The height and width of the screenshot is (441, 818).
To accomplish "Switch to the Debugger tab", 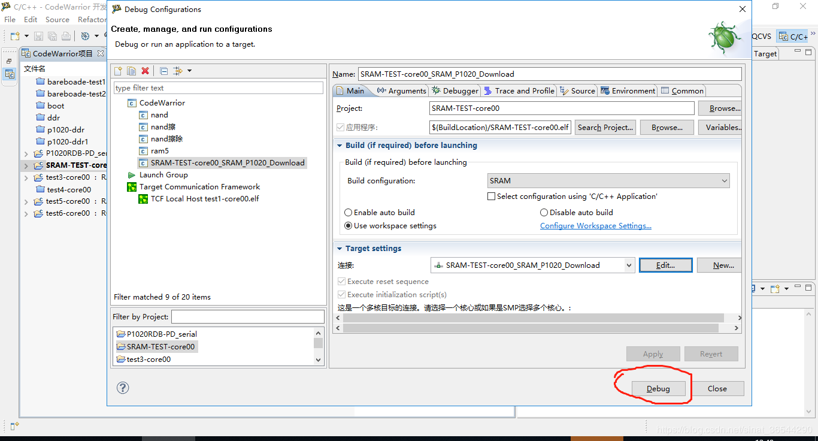I will pyautogui.click(x=455, y=90).
